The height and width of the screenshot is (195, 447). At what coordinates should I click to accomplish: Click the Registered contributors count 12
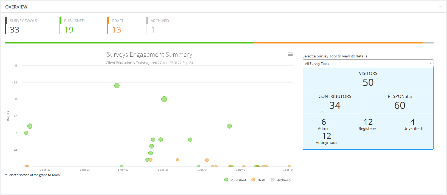click(368, 122)
